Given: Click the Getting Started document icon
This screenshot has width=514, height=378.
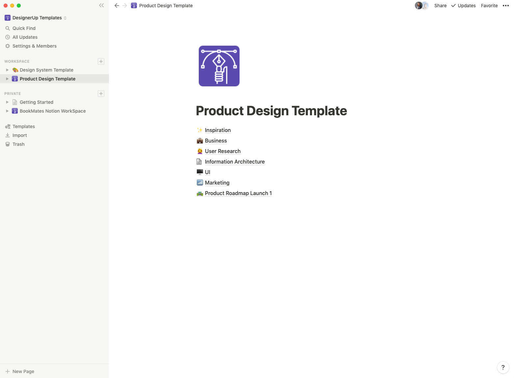Looking at the screenshot, I should click(x=15, y=102).
